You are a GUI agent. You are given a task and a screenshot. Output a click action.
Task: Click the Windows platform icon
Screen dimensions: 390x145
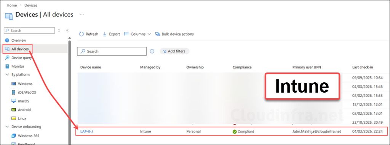click(14, 84)
